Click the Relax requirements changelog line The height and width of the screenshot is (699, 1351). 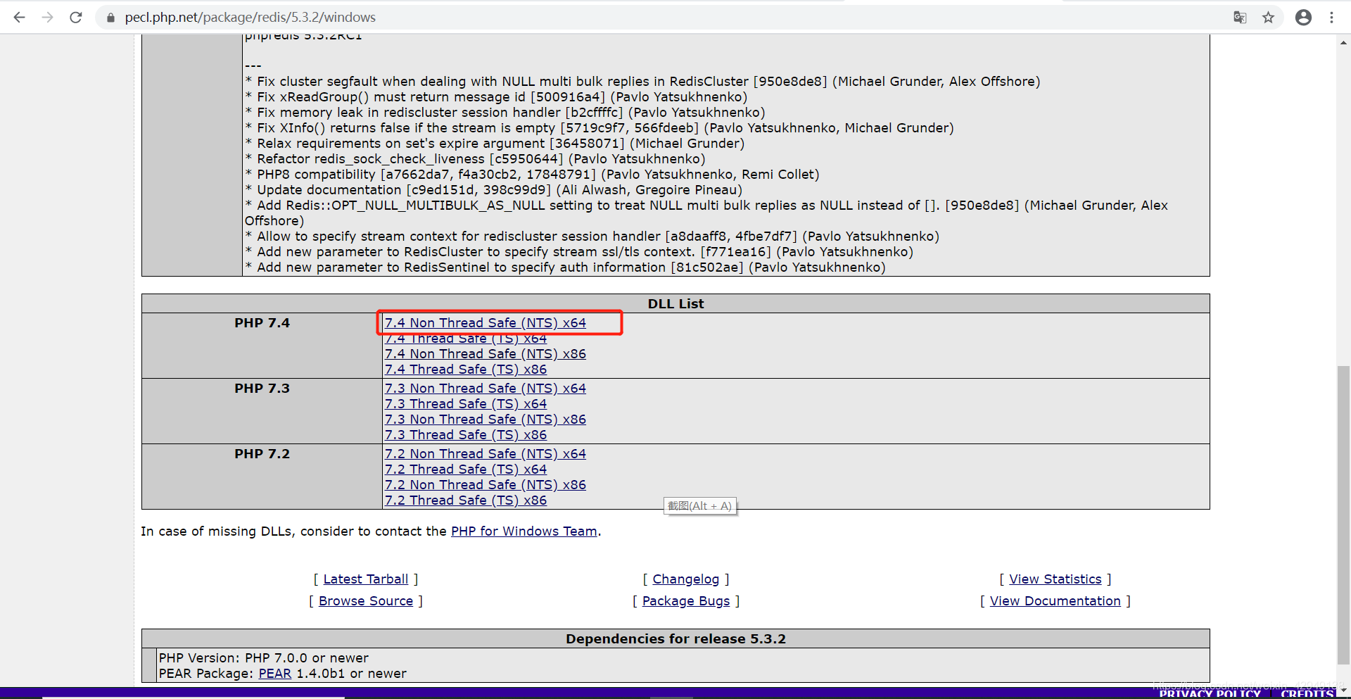pyautogui.click(x=495, y=143)
